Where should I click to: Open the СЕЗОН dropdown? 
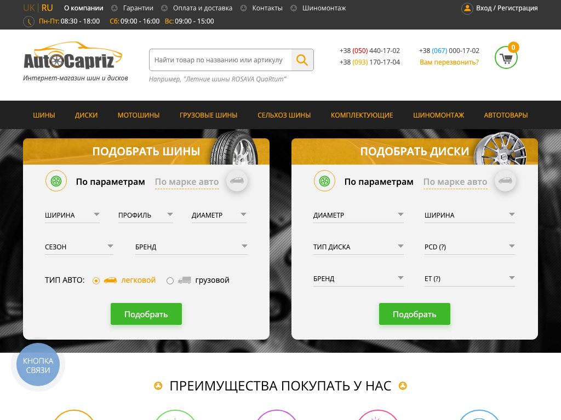79,247
